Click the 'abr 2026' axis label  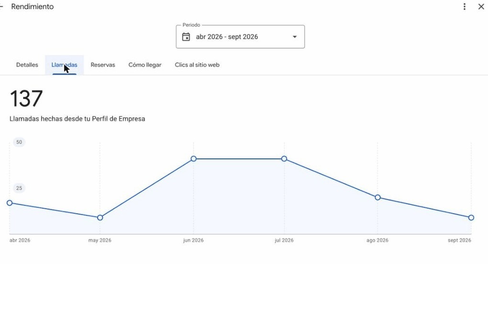pyautogui.click(x=20, y=240)
